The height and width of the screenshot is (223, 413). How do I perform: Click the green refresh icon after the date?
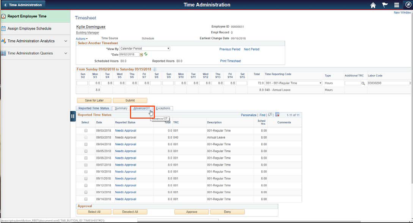[x=146, y=54]
